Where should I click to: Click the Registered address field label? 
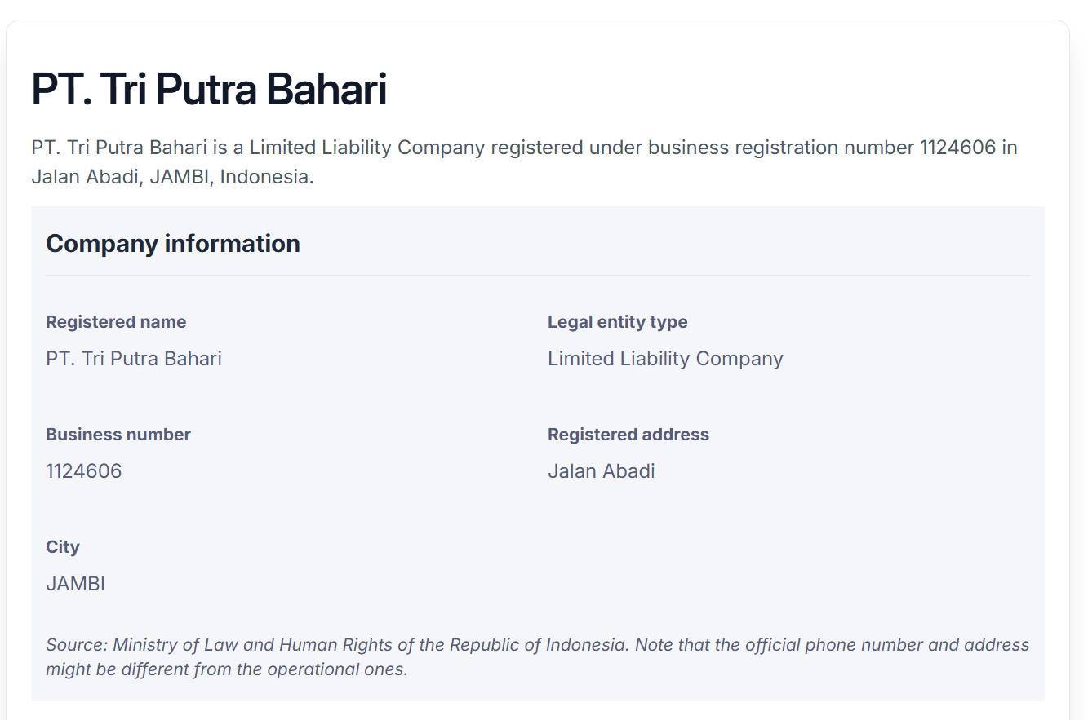tap(628, 435)
